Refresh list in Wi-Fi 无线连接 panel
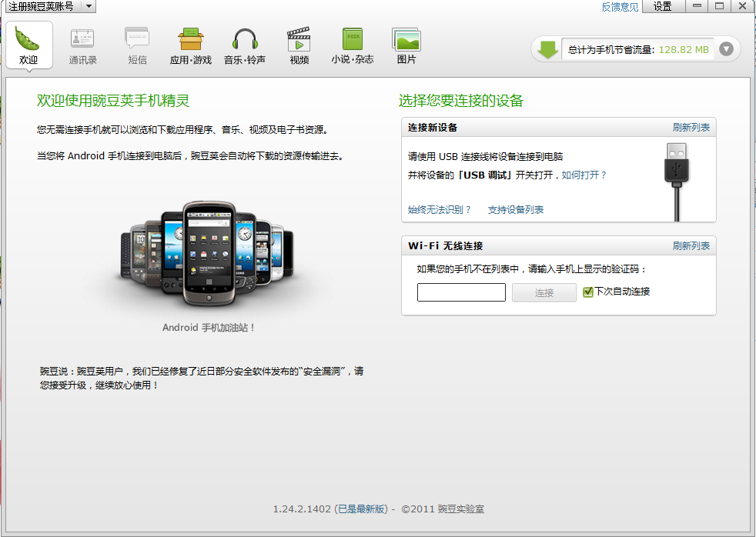 pos(691,246)
